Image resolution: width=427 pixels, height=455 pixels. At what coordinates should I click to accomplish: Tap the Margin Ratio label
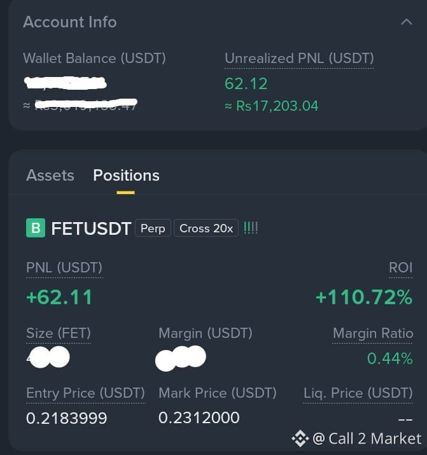[x=373, y=333]
